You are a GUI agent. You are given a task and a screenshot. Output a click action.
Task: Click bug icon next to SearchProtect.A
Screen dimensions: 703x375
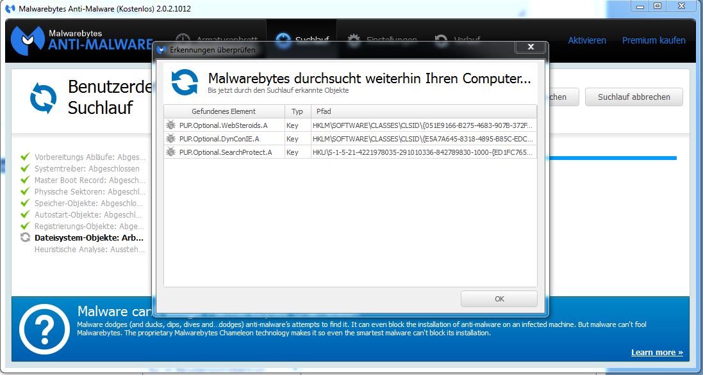click(171, 152)
